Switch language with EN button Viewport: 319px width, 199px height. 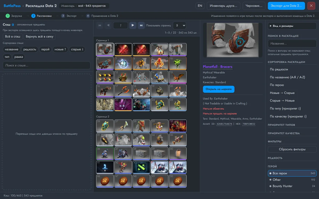200,6
